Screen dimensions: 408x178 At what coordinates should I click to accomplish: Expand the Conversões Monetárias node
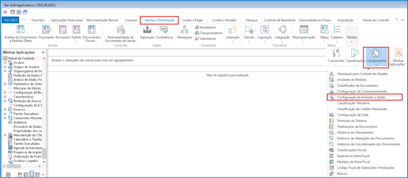pos(5,118)
